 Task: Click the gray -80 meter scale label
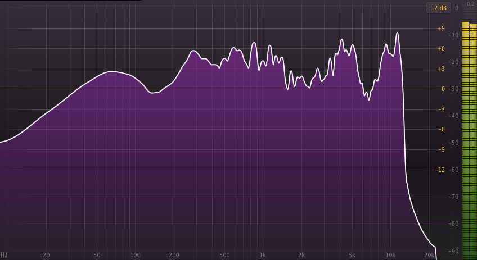[x=453, y=224]
